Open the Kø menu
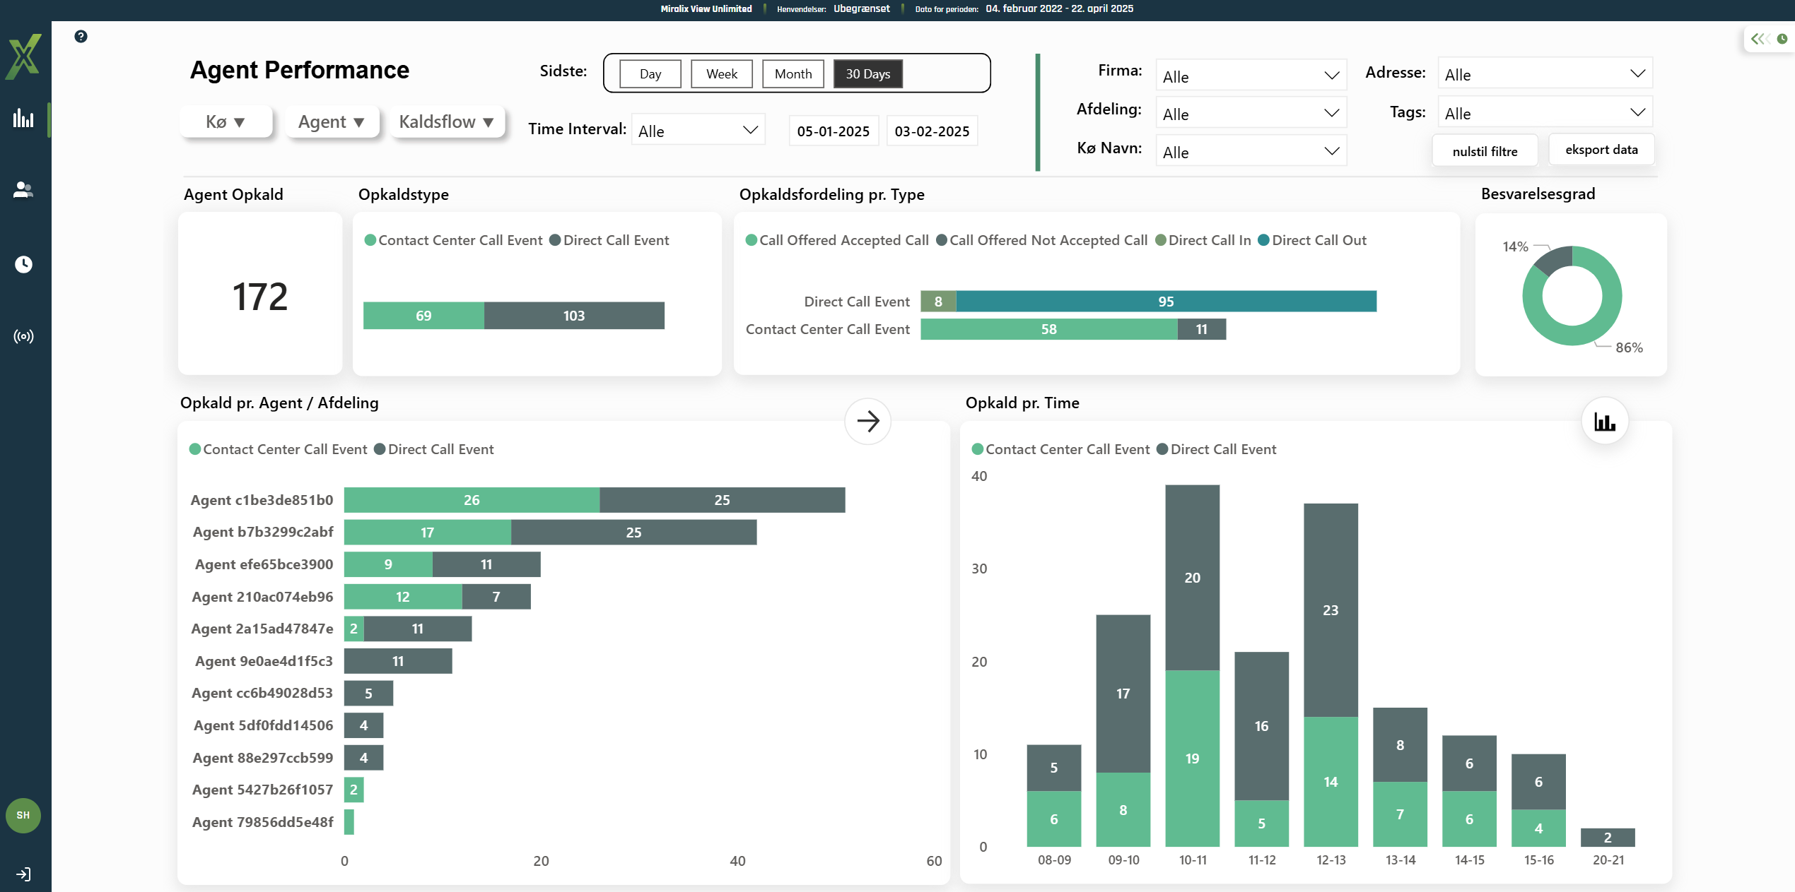Viewport: 1795px width, 892px height. (226, 122)
